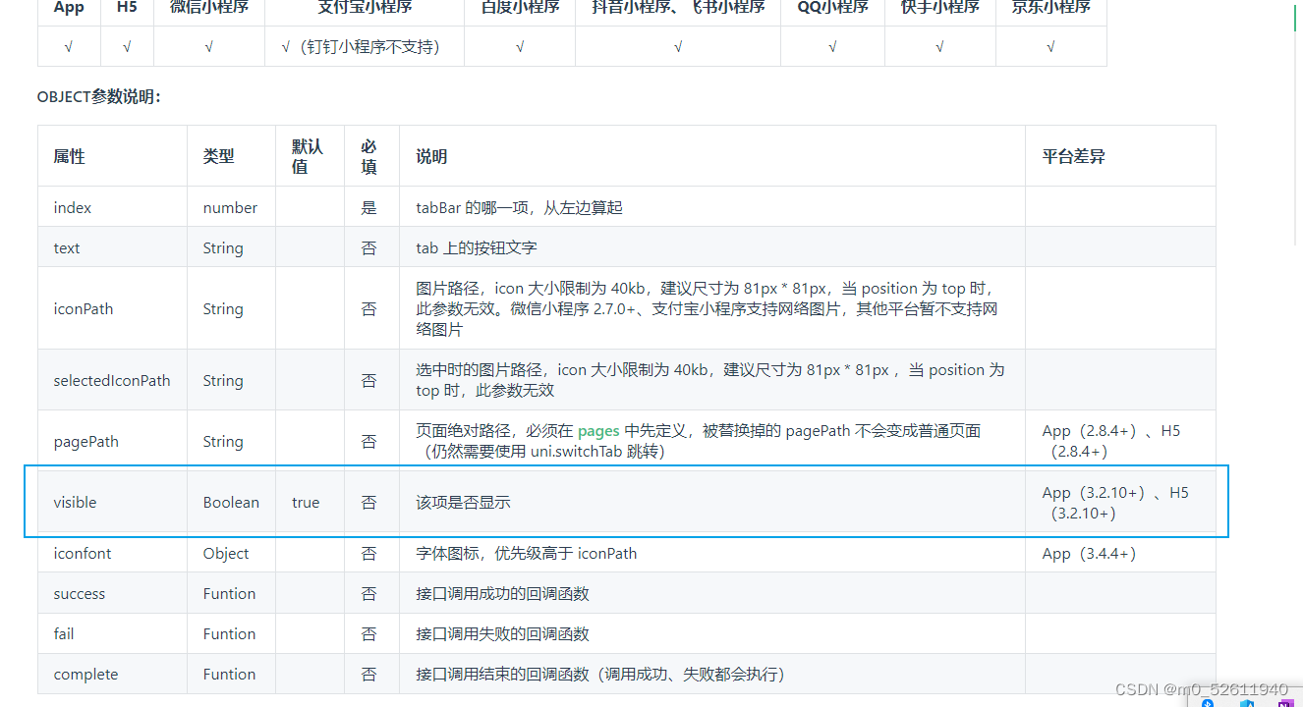Screen dimensions: 1303x707
Task: Open the purple OneNote tray icon
Action: (x=1284, y=702)
